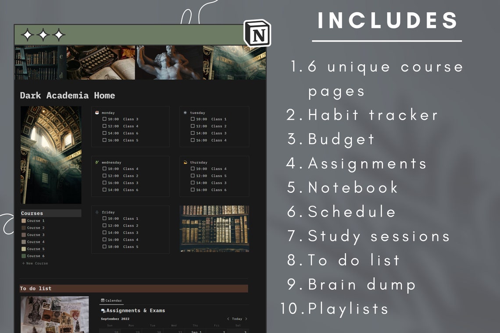This screenshot has height=333, width=500.
Task: Check monday 12:00 Class 4 box
Action: pos(104,126)
